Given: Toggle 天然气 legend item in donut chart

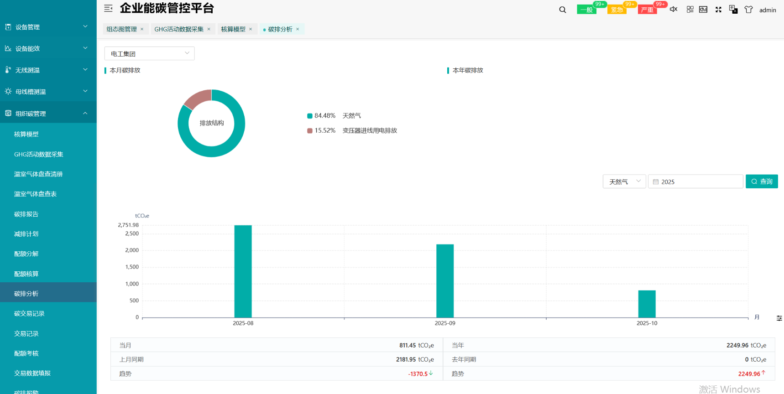Looking at the screenshot, I should tap(334, 116).
